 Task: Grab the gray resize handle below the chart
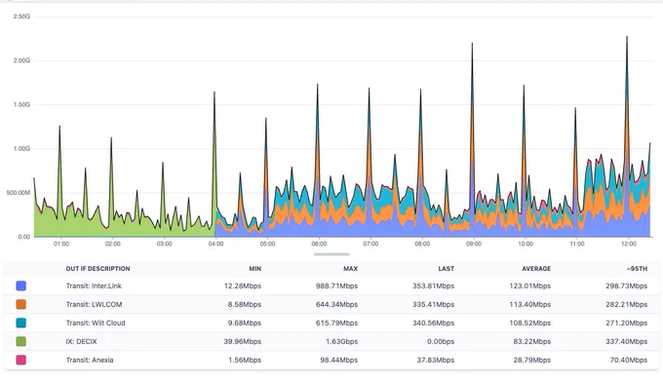(x=331, y=254)
